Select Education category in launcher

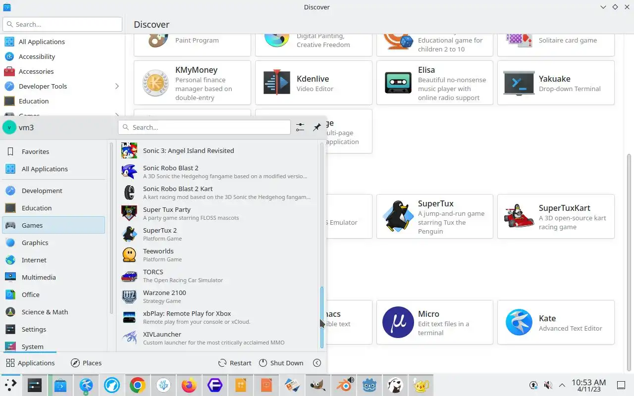coord(53,208)
